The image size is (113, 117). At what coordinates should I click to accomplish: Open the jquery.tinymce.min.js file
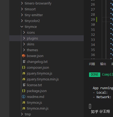(43, 79)
